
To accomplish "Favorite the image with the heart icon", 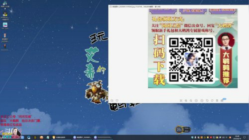I will coord(117,100).
